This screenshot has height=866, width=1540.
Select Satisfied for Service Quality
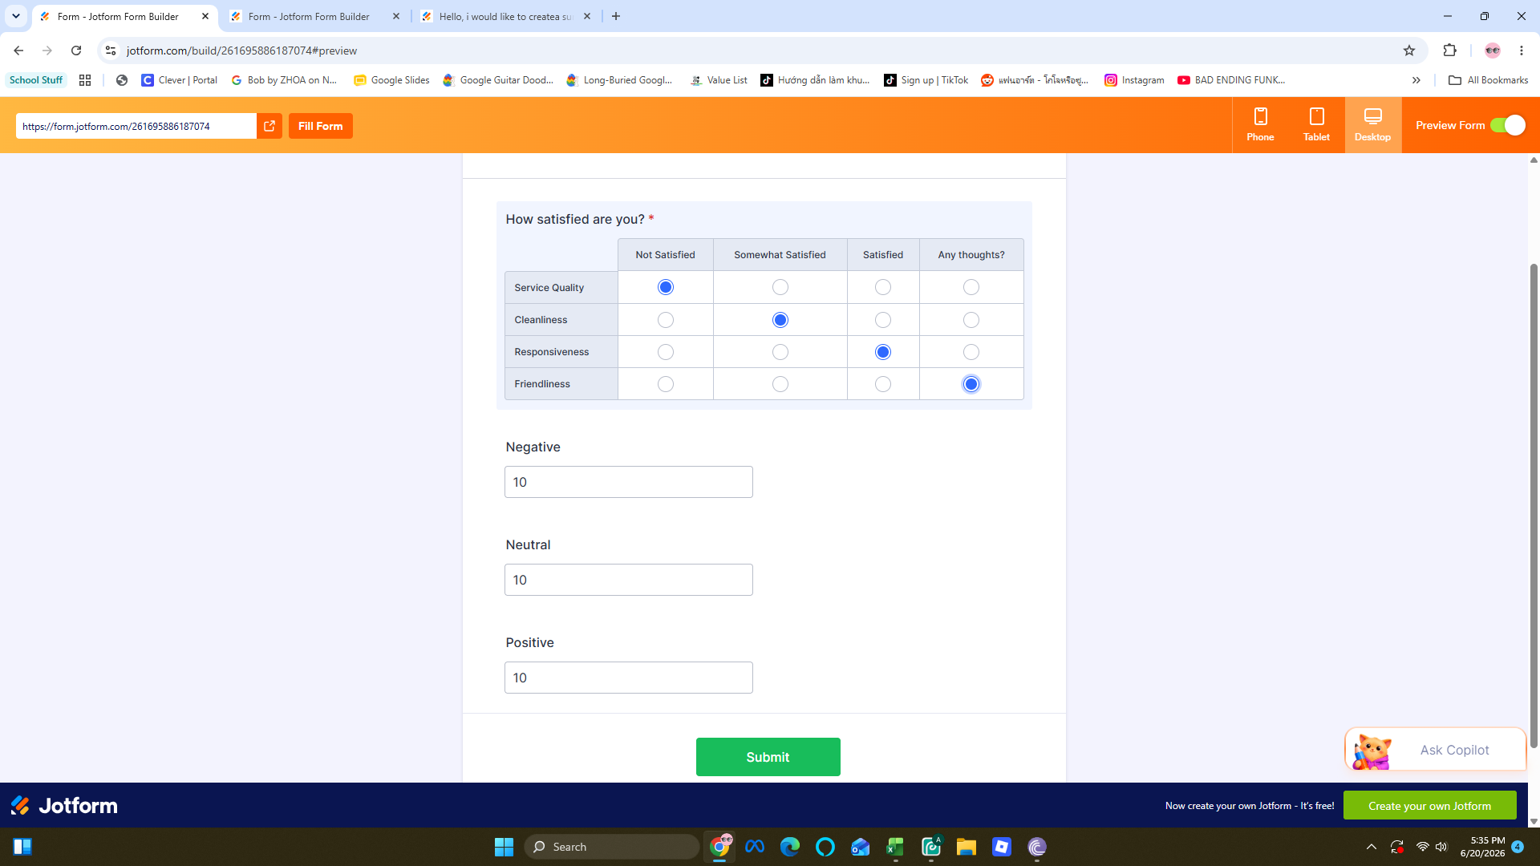[882, 287]
